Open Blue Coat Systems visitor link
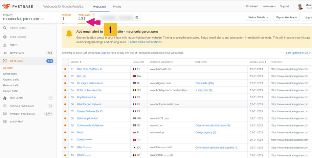Image resolution: width=312 pixels, height=158 pixels. tap(90, 69)
